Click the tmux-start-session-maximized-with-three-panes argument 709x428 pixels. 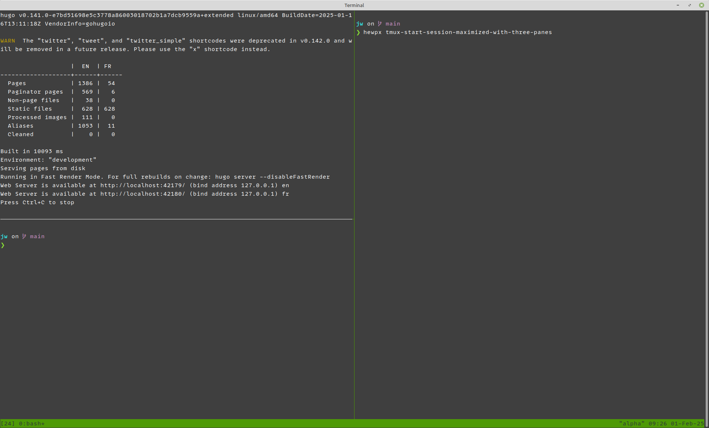pyautogui.click(x=469, y=32)
